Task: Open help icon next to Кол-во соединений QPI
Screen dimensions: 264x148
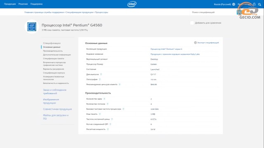Action: click(110, 124)
